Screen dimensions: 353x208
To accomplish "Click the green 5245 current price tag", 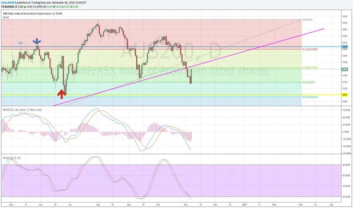I will point(345,70).
